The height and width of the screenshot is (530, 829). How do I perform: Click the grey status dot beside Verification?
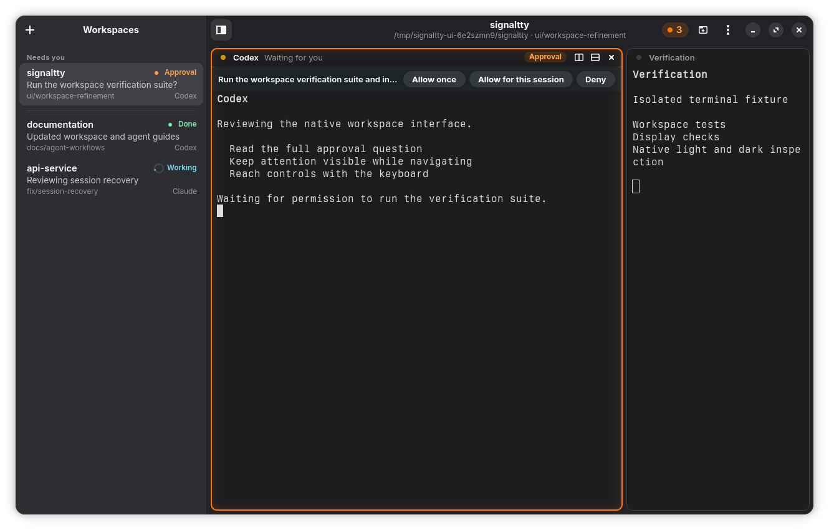click(x=639, y=57)
